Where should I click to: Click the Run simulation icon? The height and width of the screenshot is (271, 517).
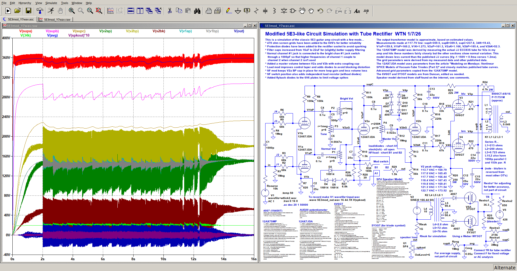tap(8, 11)
